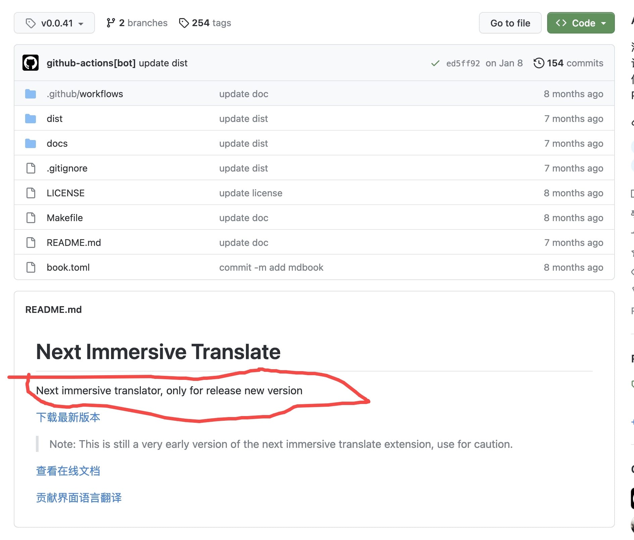Click the Next Immersive Translate heading

coord(158,352)
